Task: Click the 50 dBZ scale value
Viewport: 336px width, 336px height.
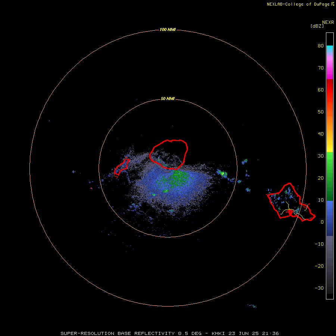Action: (321, 112)
